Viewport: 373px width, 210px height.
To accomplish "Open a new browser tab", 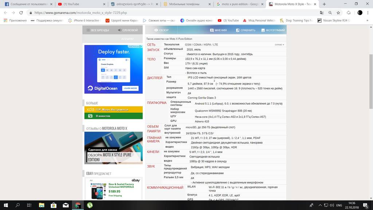I will point(324,4).
